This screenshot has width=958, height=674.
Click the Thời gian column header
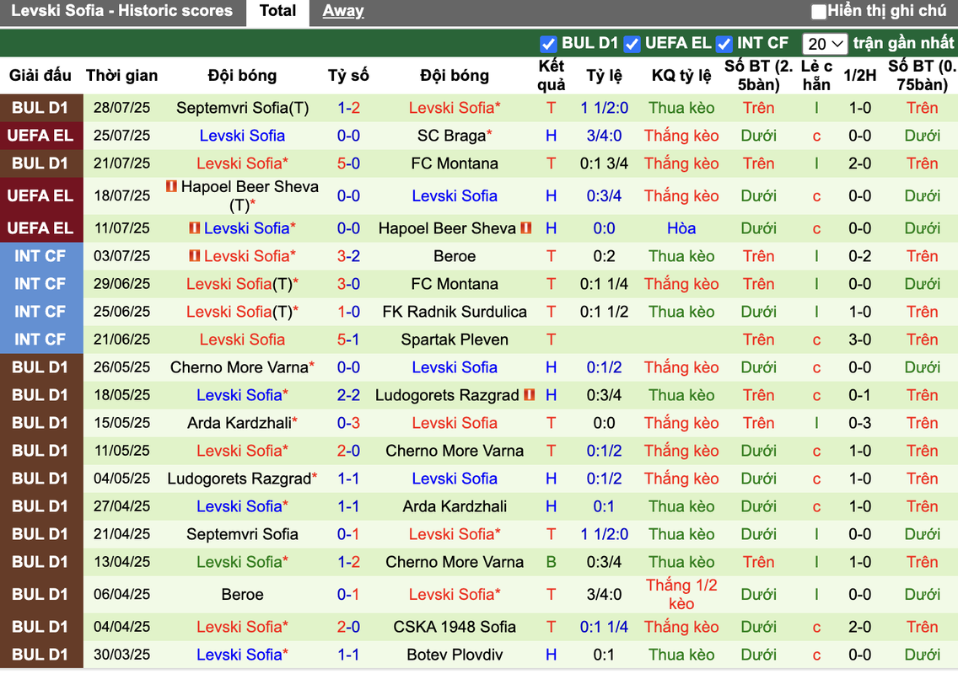tap(121, 76)
